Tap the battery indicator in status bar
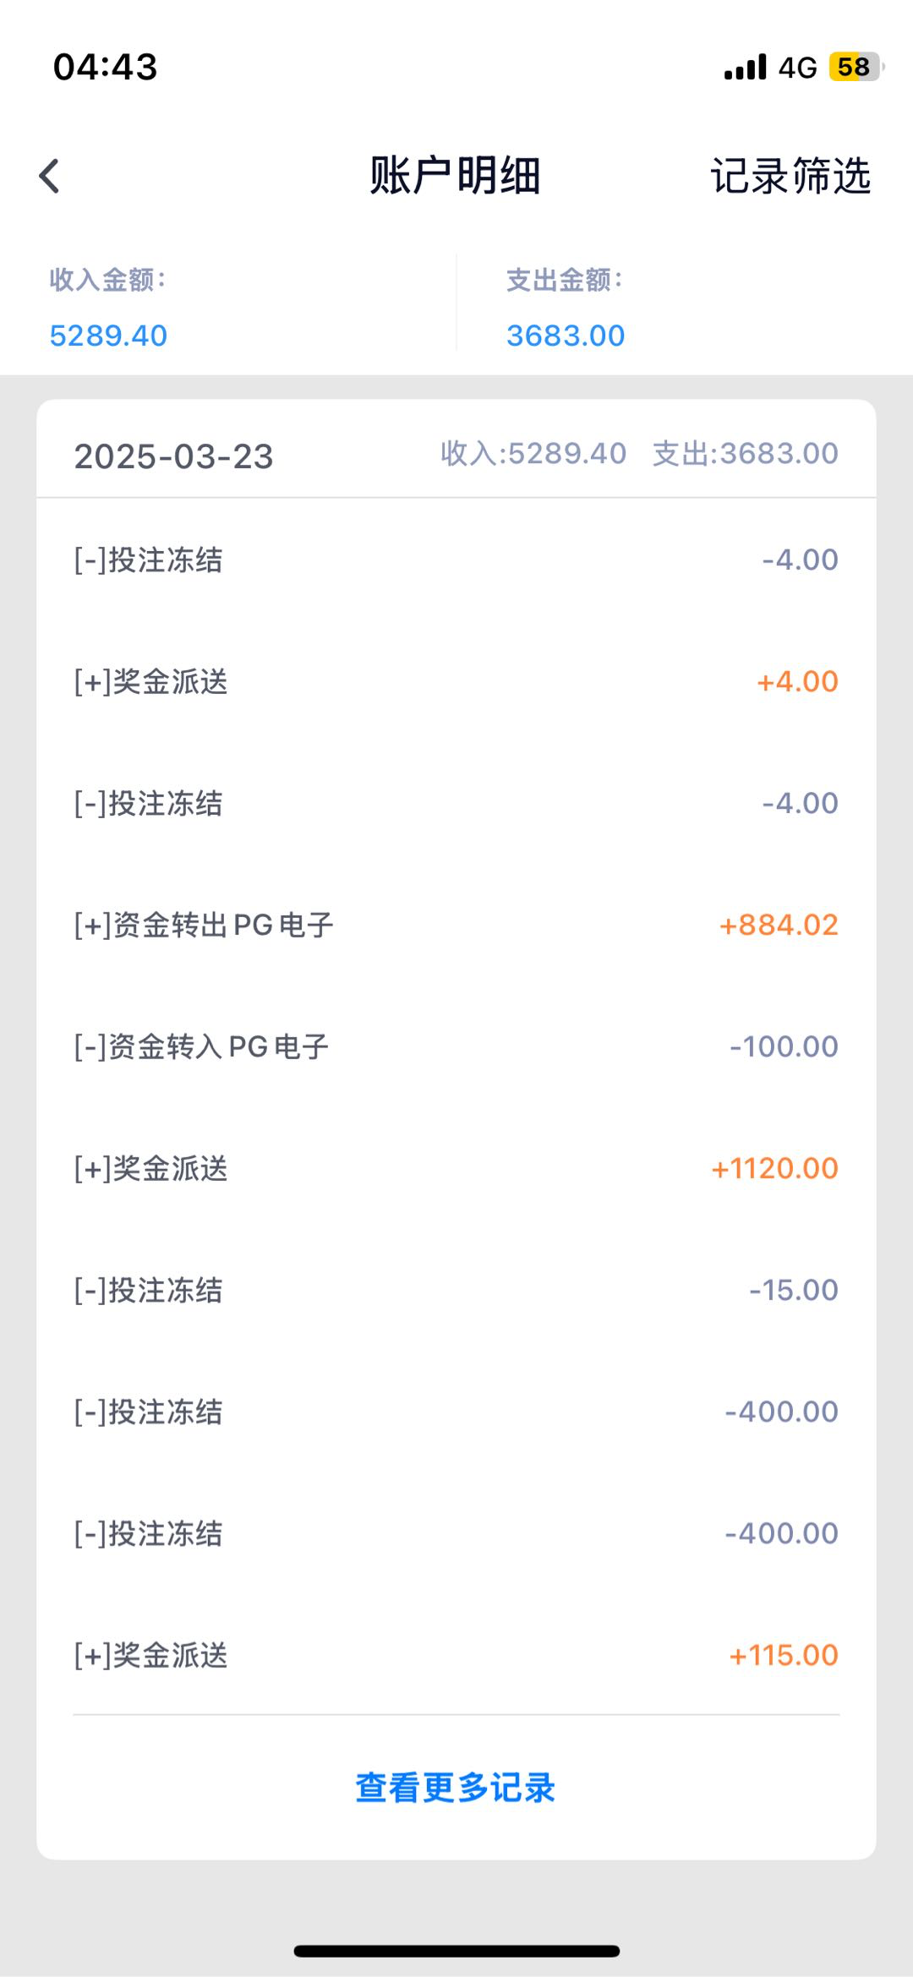Screen dimensions: 913x1977 click(855, 67)
